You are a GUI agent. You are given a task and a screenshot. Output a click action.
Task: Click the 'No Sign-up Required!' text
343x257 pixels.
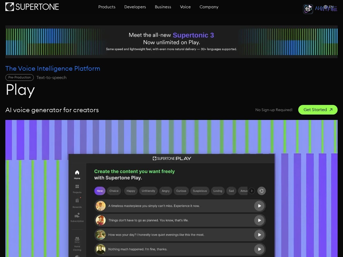coord(274,110)
